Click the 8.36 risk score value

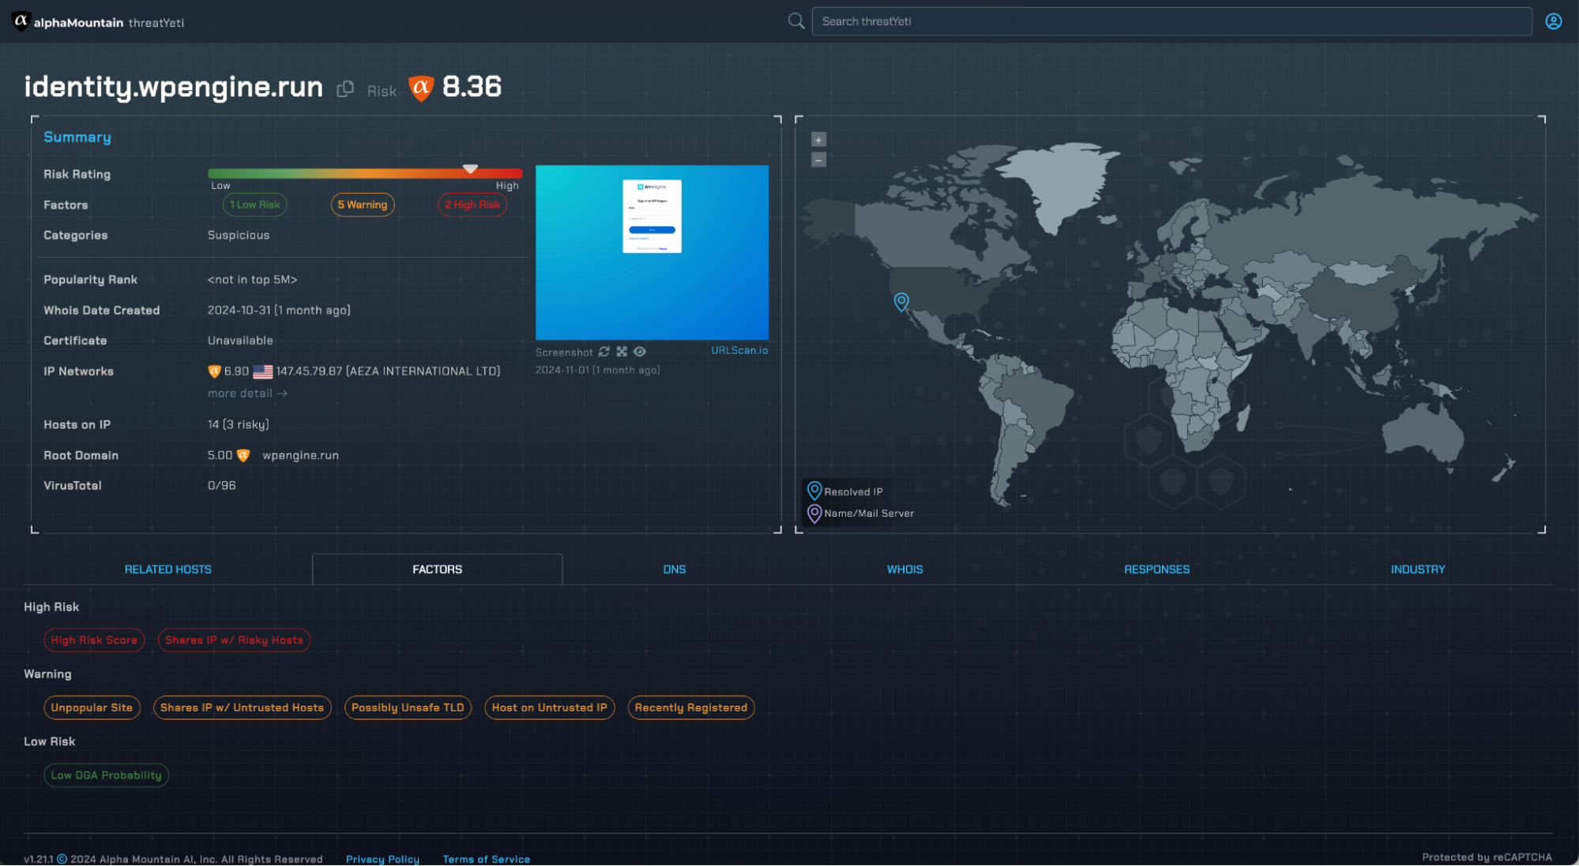(x=472, y=87)
